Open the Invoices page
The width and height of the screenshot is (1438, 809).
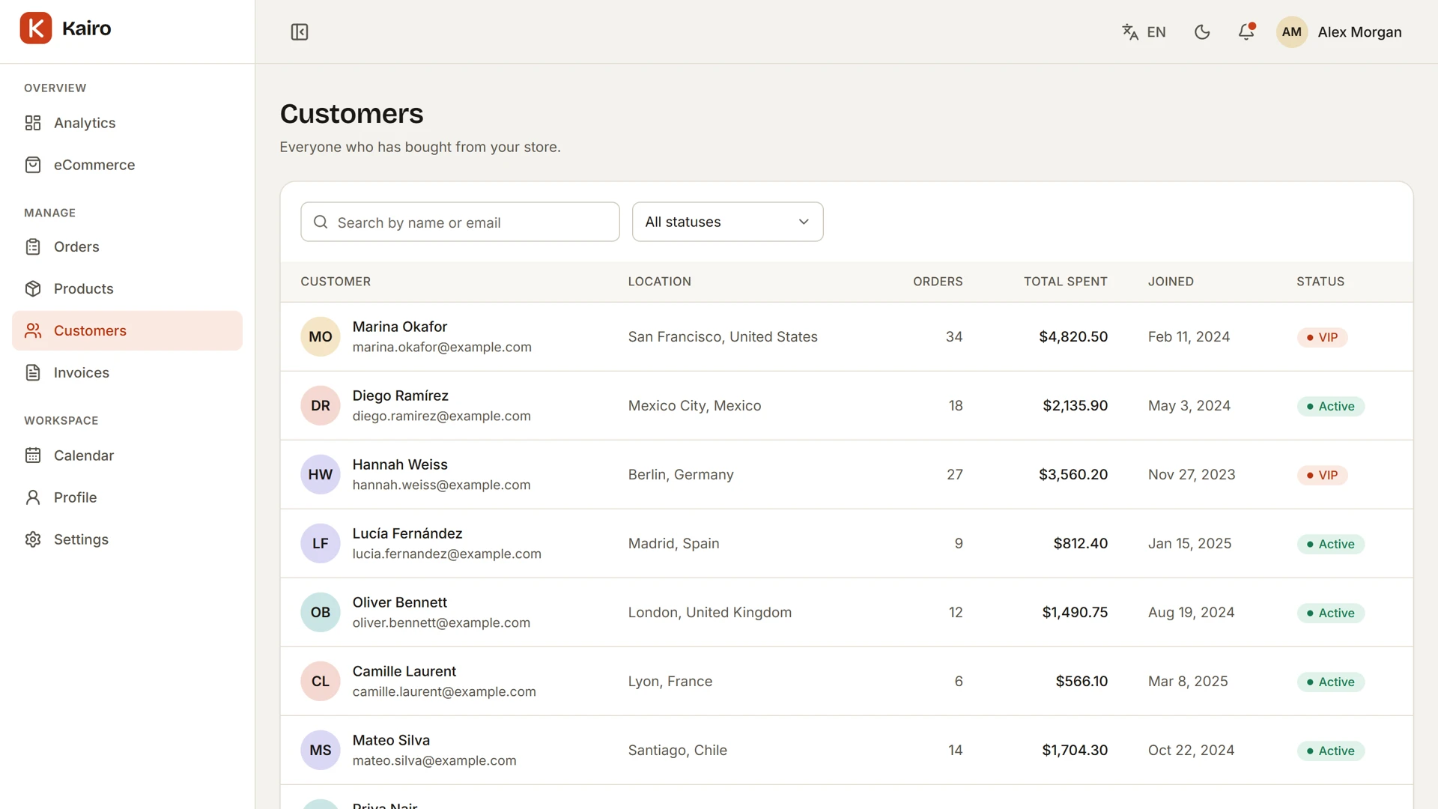point(127,373)
